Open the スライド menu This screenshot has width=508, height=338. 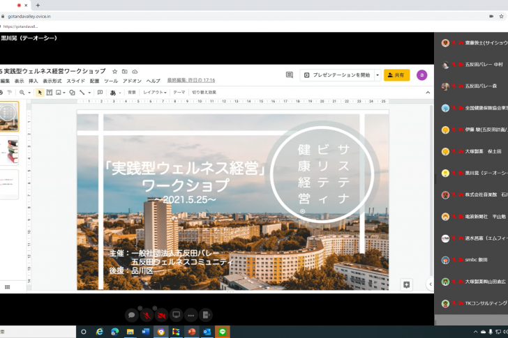click(x=75, y=81)
